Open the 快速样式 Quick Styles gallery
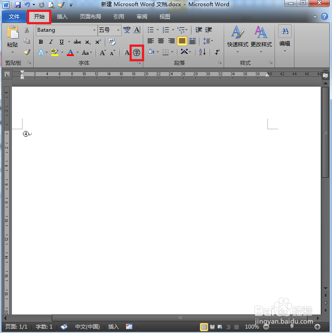The image size is (332, 333). (x=238, y=39)
